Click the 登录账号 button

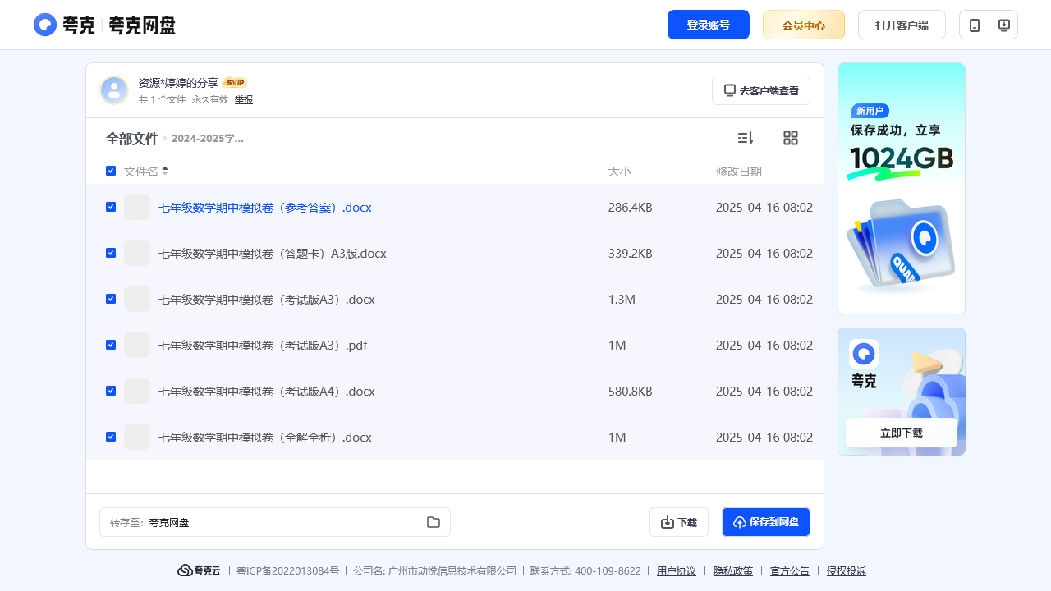point(709,25)
